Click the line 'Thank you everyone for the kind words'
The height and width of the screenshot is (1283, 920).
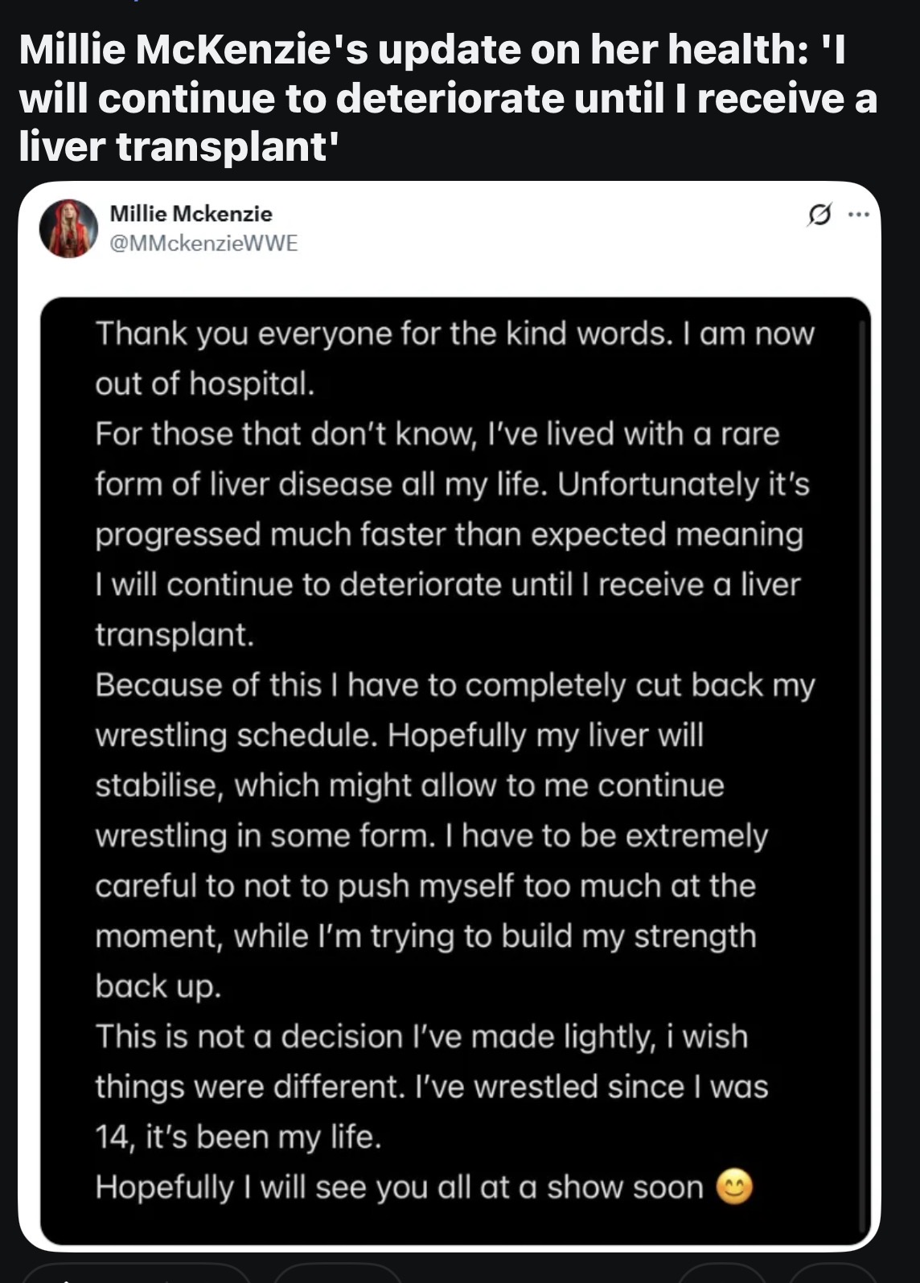383,333
